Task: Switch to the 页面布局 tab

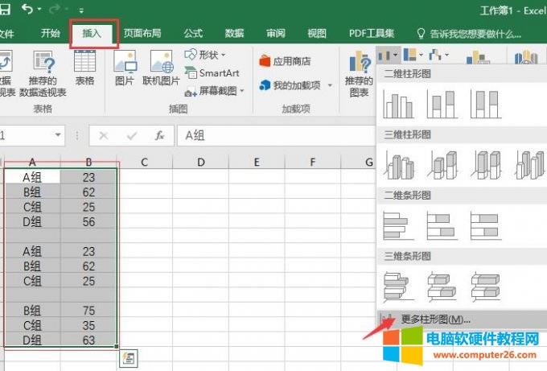Action: pos(142,34)
